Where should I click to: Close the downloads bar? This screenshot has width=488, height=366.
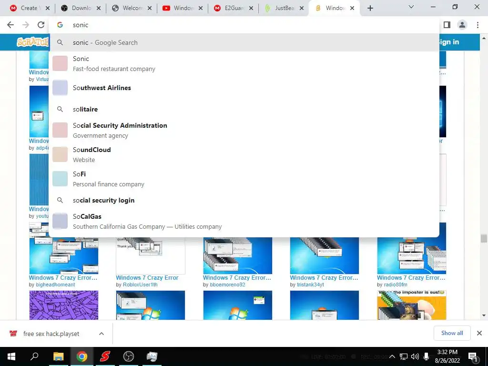(479, 333)
